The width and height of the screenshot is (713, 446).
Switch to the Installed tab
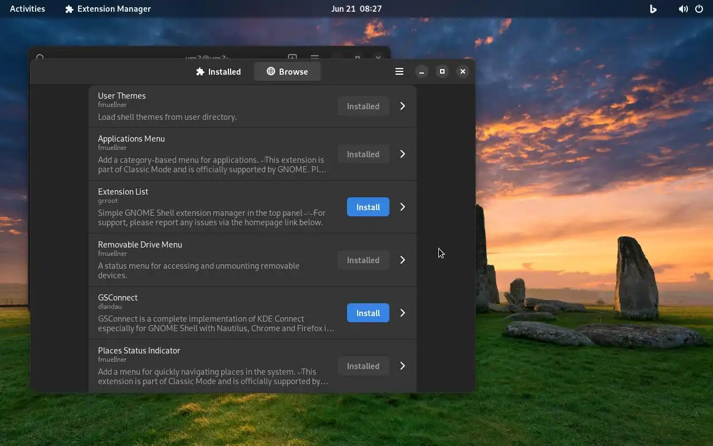pos(218,71)
